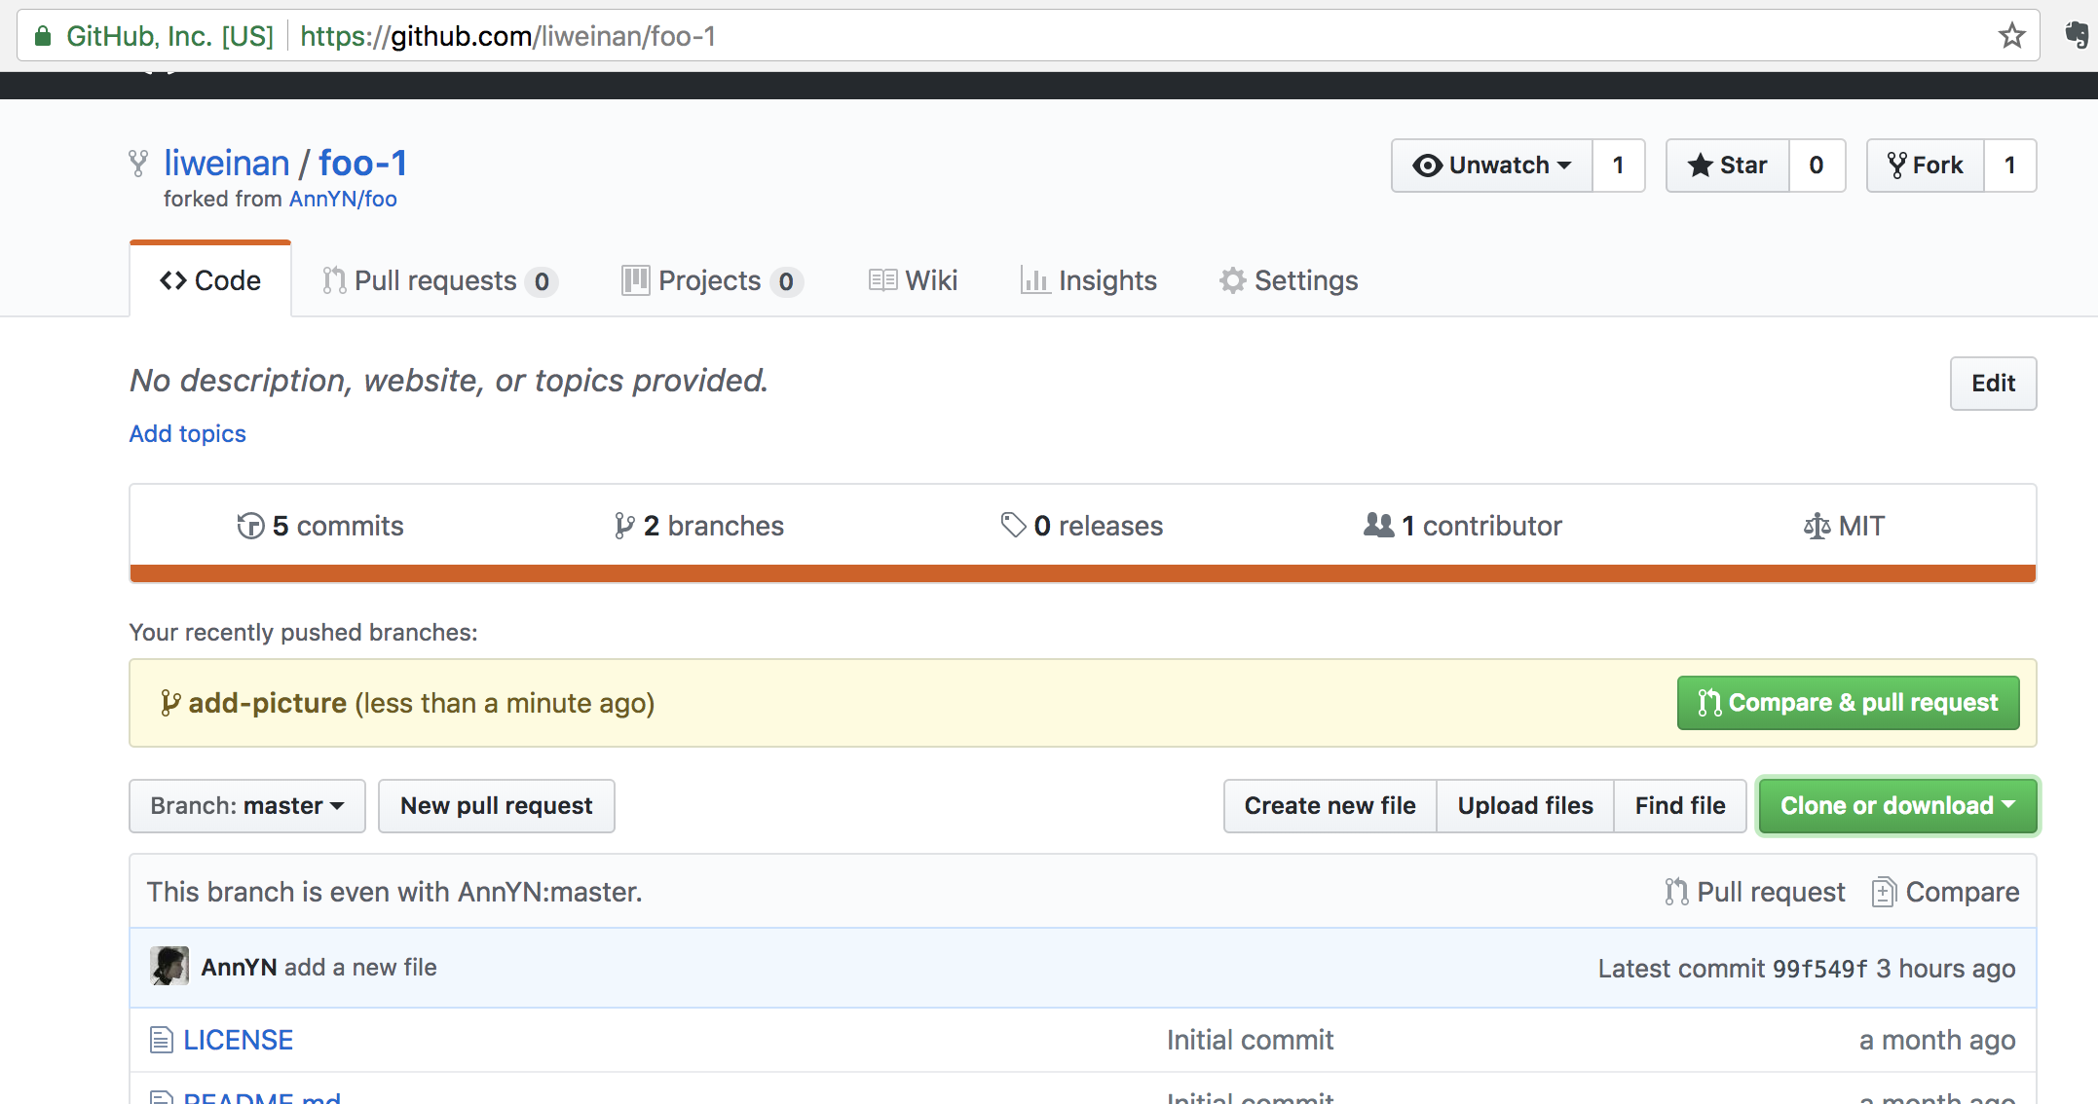The width and height of the screenshot is (2098, 1104).
Task: Click the bookmark star in address bar
Action: 2011,36
